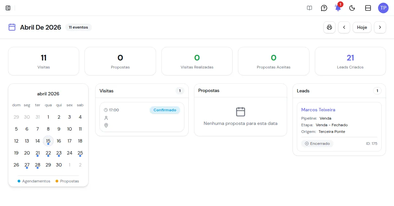The image size is (394, 206).
Task: Click the Propostas legend orange dot
Action: point(57,181)
